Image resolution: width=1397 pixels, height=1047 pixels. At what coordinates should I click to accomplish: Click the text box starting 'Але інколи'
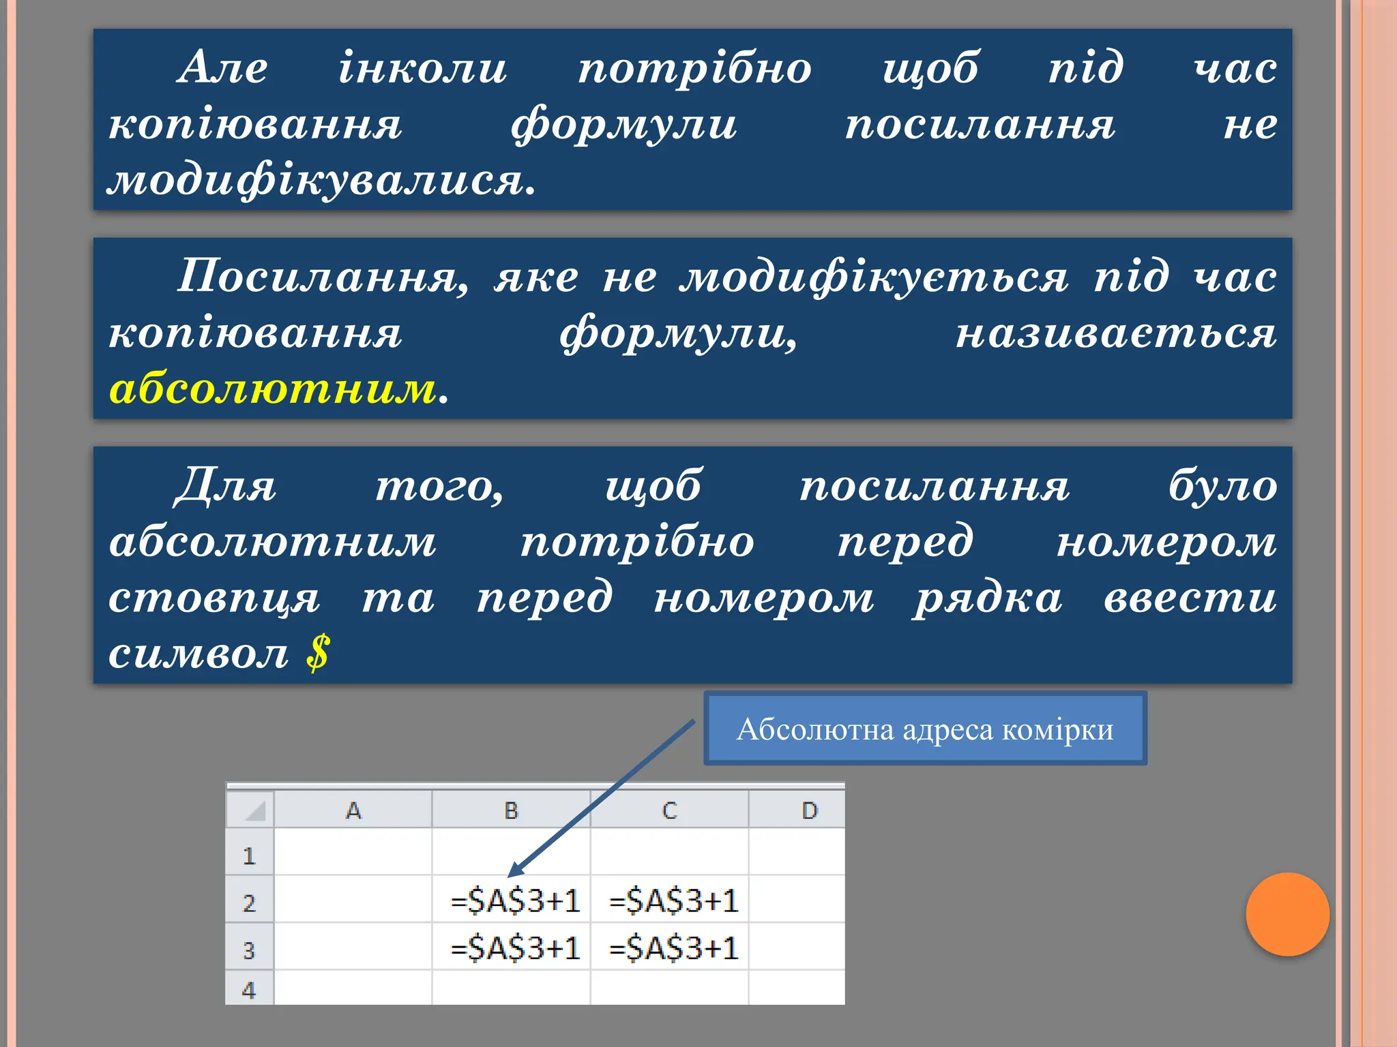tap(692, 120)
